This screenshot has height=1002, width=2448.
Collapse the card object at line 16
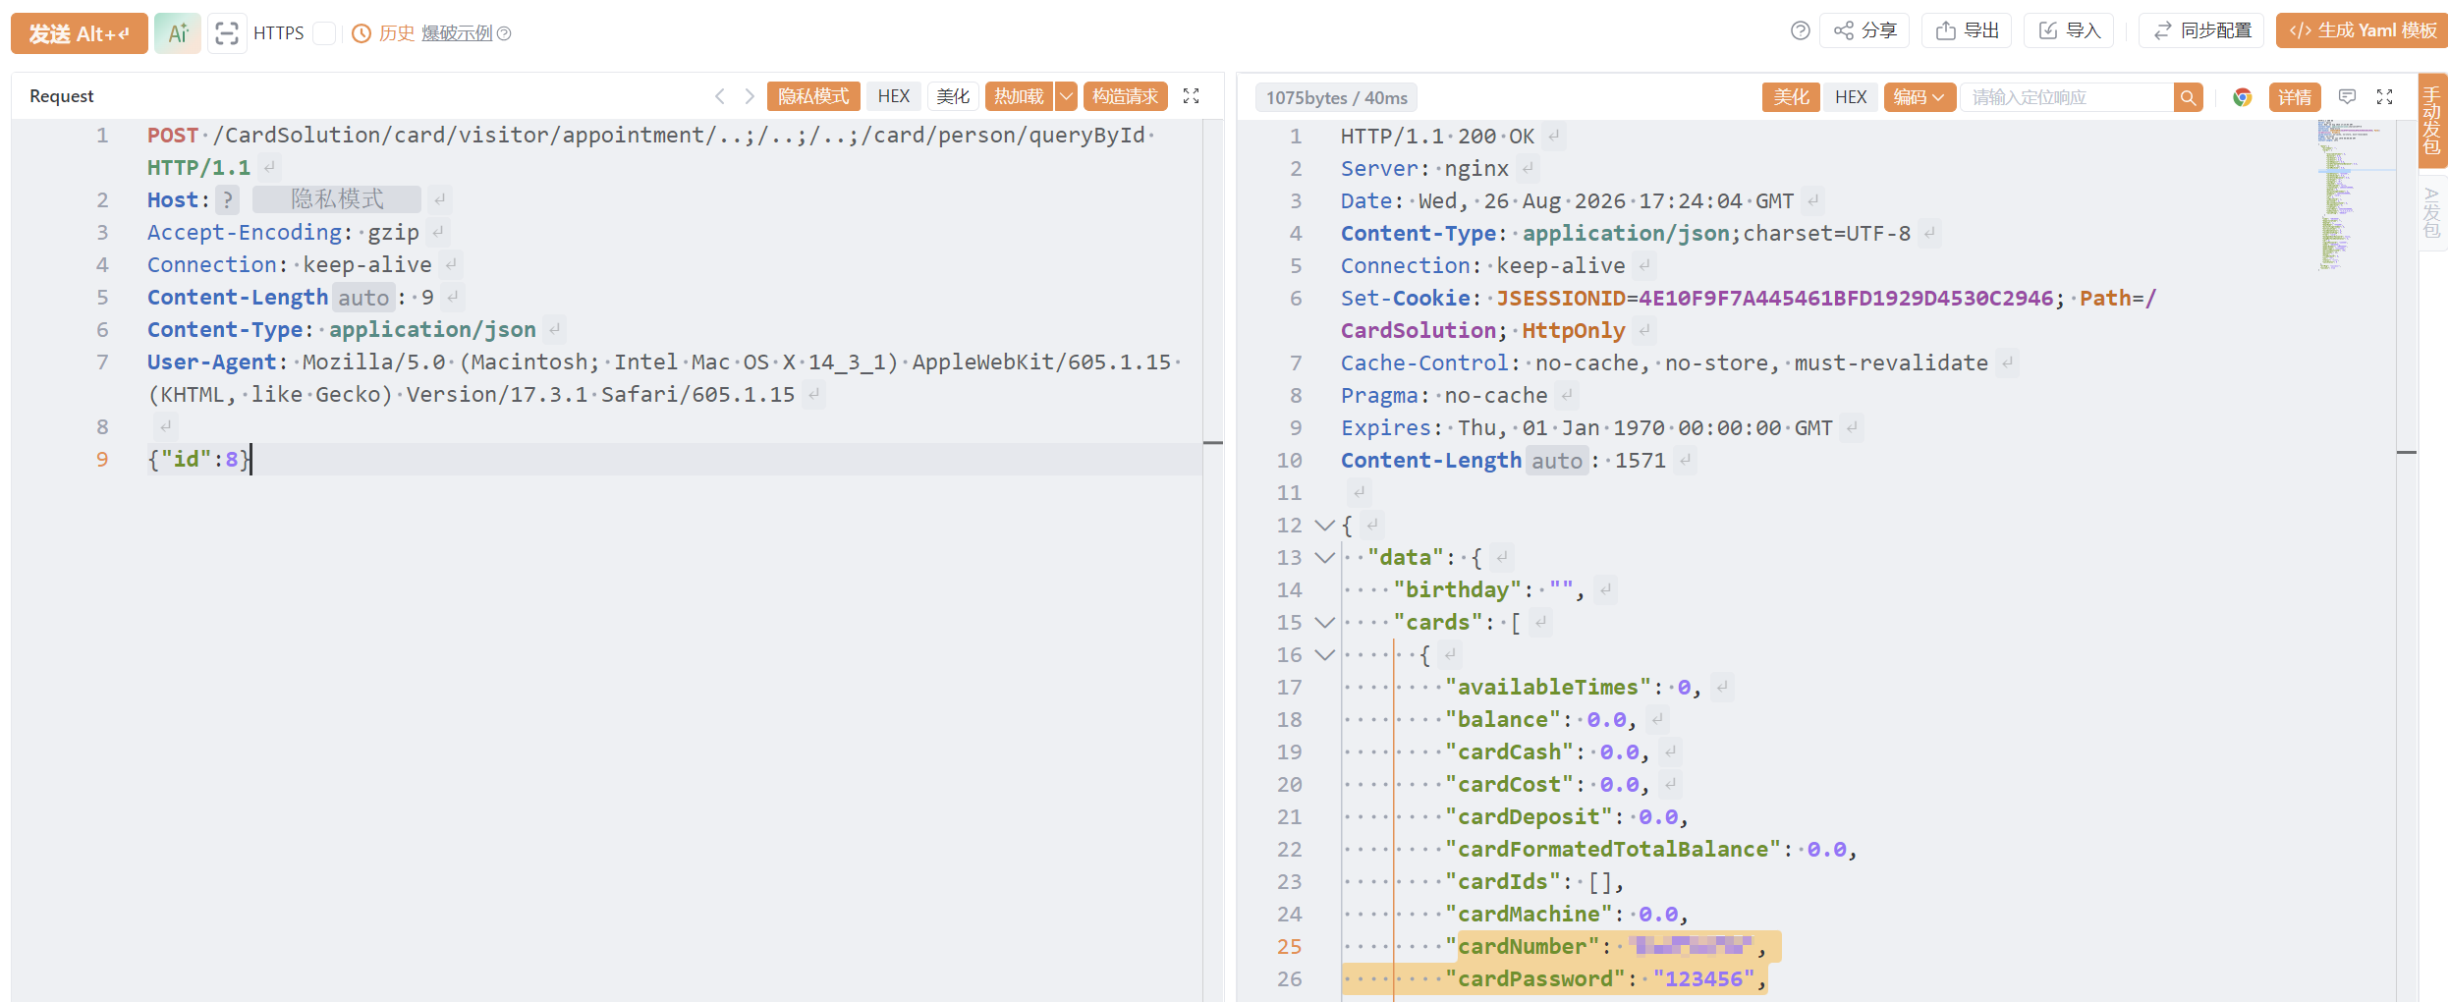[1324, 655]
